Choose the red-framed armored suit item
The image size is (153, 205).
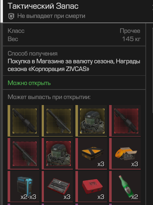click(x=57, y=154)
